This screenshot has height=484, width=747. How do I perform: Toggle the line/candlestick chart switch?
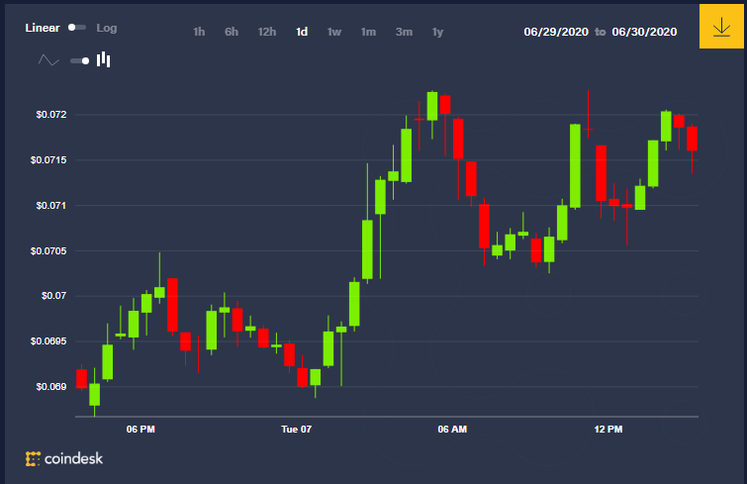click(x=79, y=60)
